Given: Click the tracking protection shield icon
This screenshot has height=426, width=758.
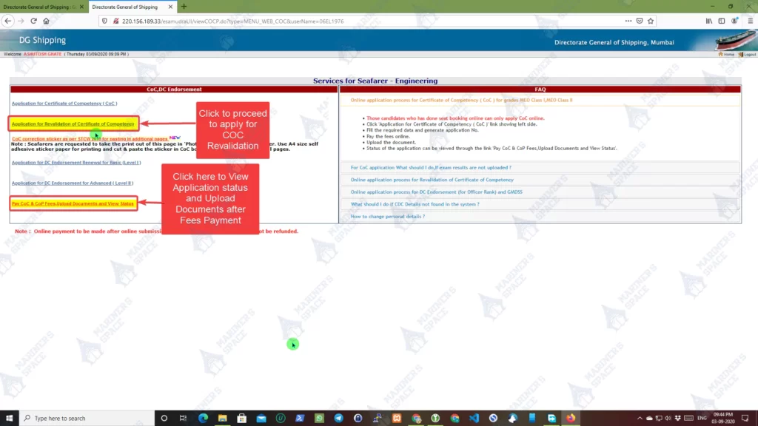Looking at the screenshot, I should 104,21.
